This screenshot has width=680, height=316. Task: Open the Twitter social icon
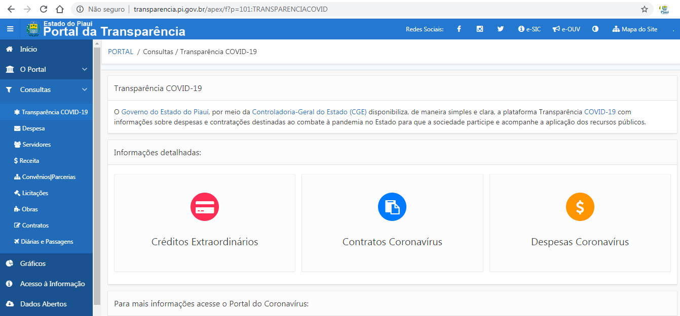(x=501, y=29)
